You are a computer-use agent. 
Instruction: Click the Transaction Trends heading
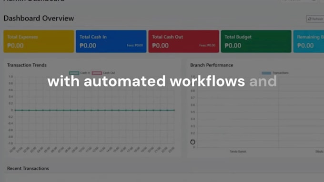(27, 65)
